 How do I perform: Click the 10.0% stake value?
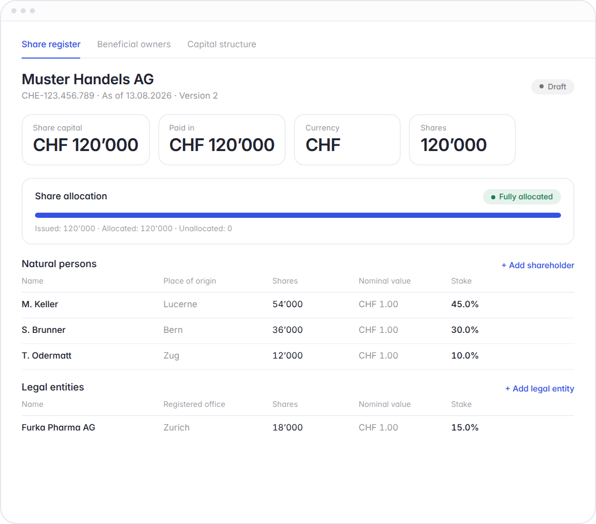click(x=465, y=355)
